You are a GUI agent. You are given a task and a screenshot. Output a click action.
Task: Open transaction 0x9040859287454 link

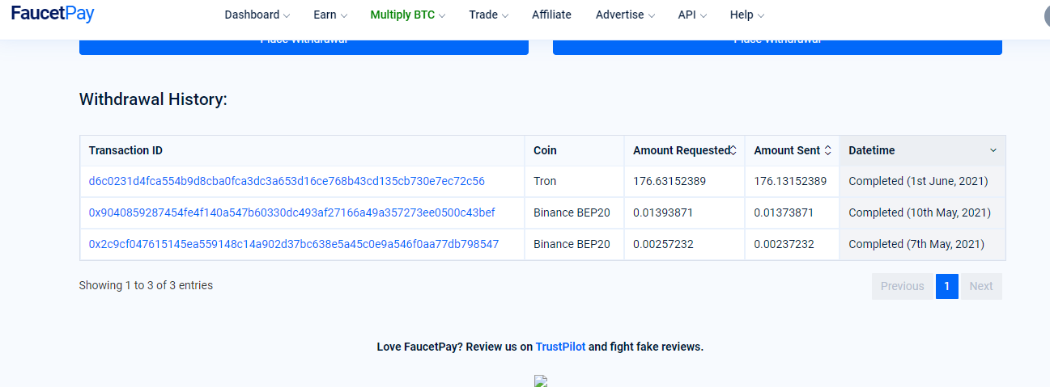(291, 212)
